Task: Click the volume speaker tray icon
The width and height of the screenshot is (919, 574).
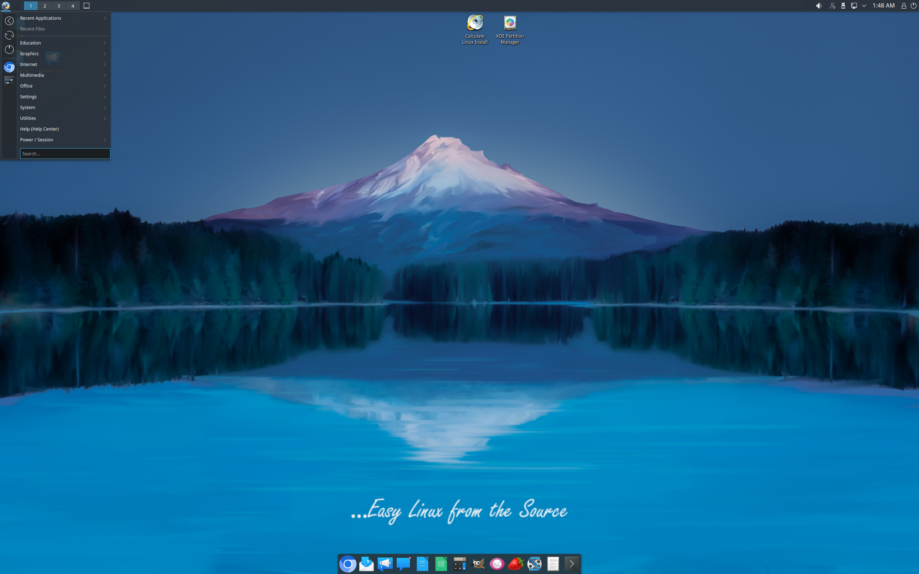Action: [819, 6]
